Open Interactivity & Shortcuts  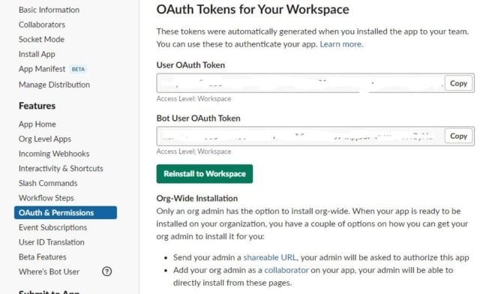[x=61, y=168]
